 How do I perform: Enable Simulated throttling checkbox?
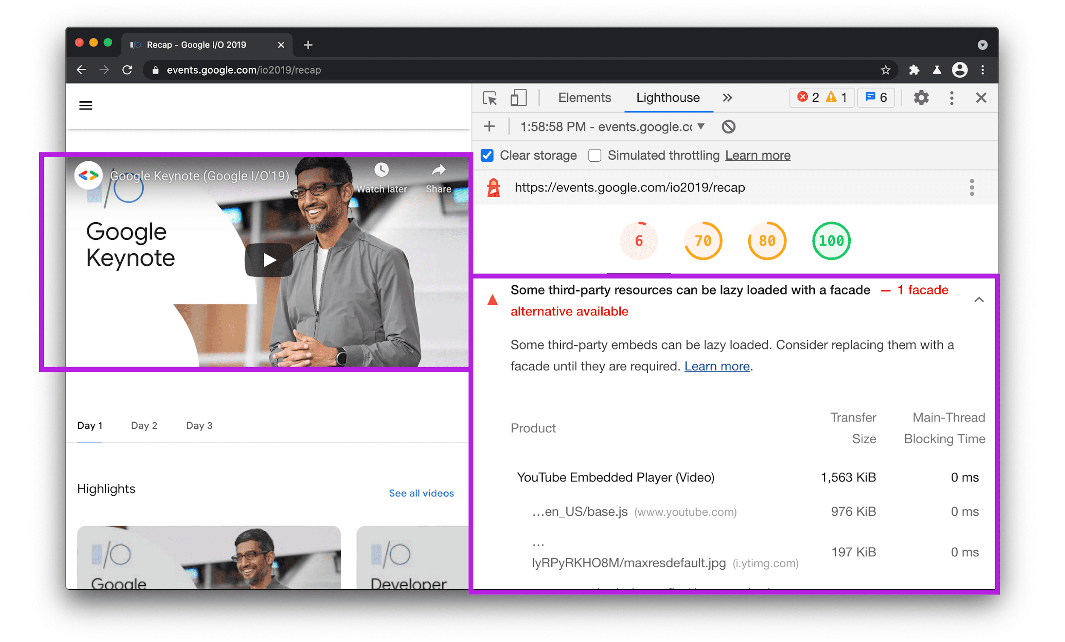596,155
